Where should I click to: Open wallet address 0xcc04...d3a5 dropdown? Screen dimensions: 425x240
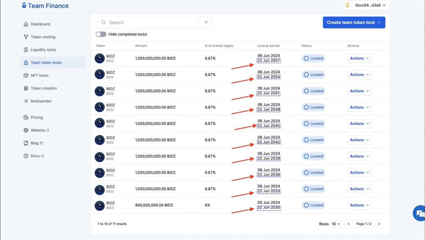(x=370, y=6)
